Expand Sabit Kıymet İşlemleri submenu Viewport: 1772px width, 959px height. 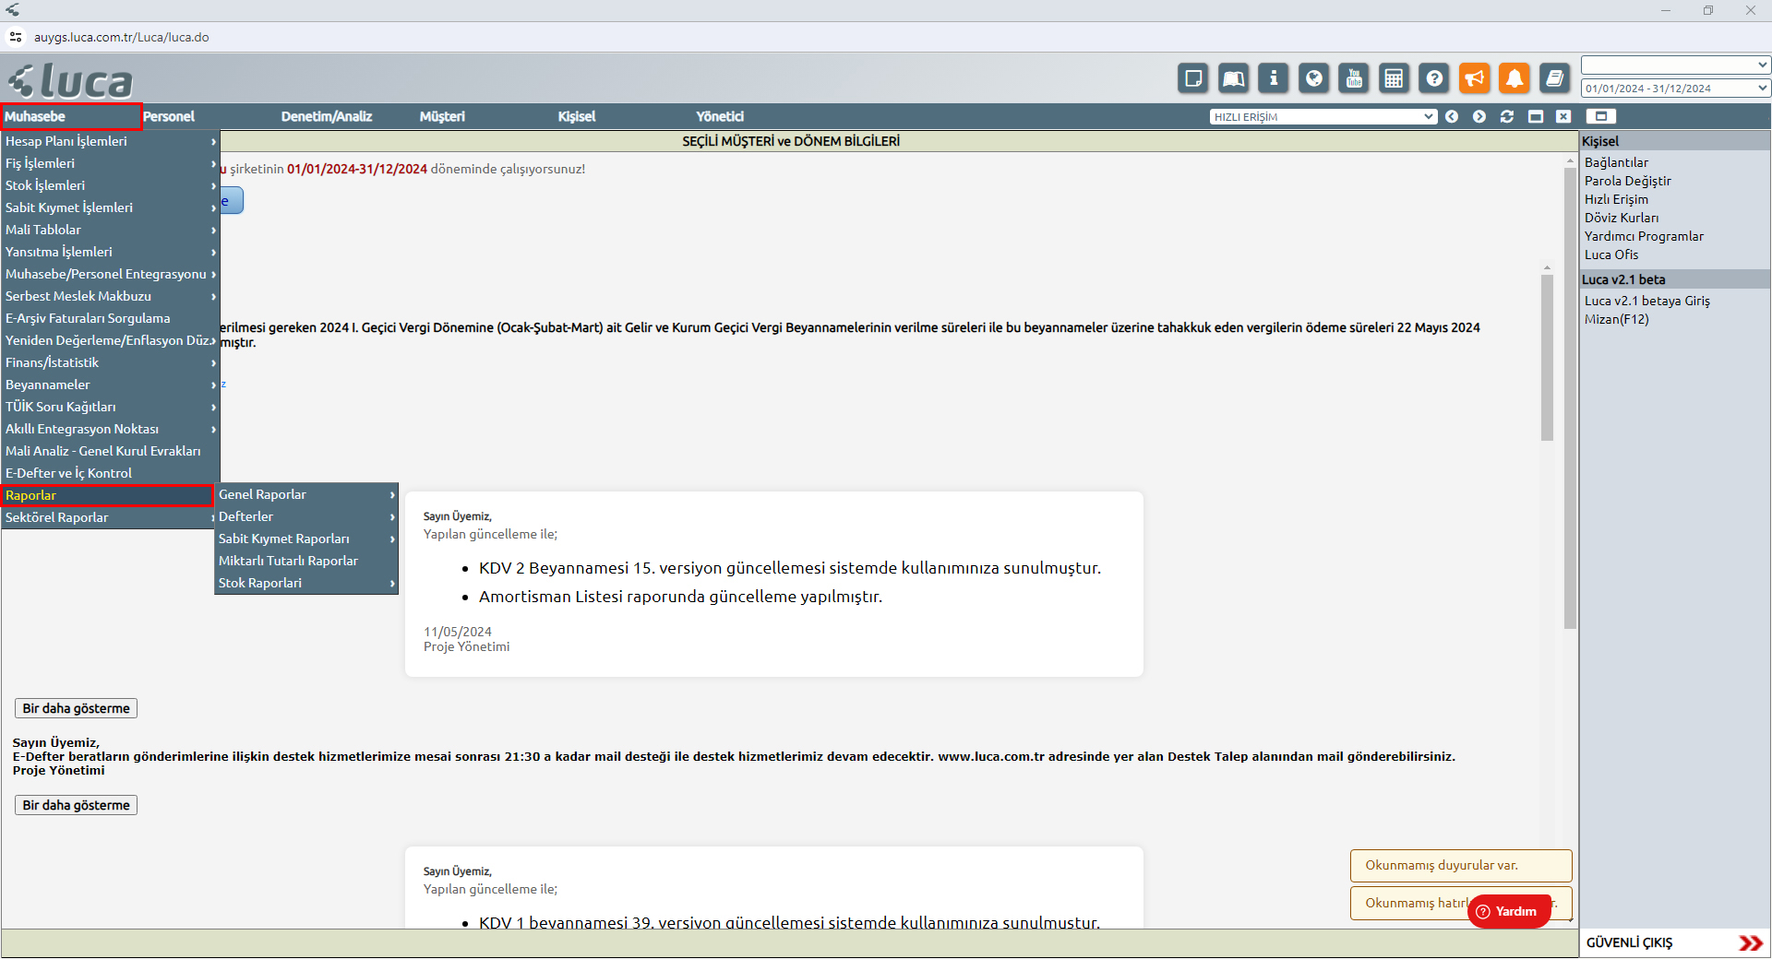110,207
